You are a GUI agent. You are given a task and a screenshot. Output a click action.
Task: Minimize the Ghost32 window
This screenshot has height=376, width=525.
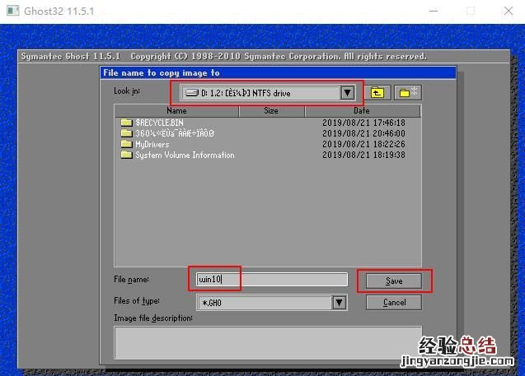[433, 12]
